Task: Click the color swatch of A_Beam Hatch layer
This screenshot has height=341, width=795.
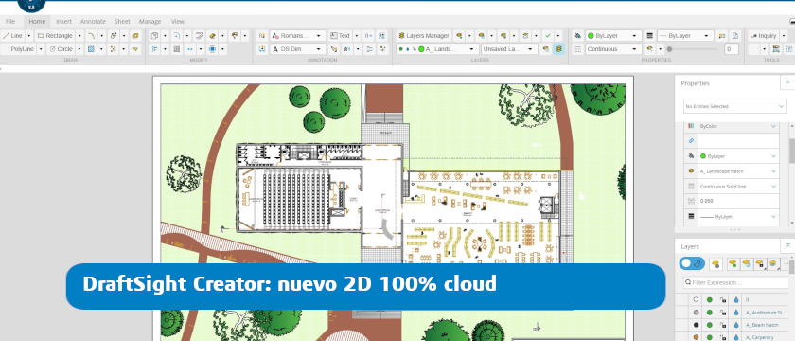Action: (697, 325)
